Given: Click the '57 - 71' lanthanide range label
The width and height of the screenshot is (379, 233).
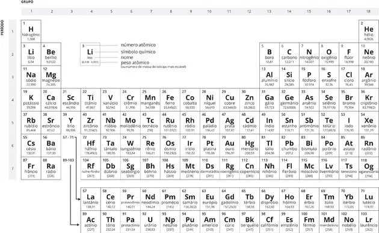Looking at the screenshot, I should (68, 138).
